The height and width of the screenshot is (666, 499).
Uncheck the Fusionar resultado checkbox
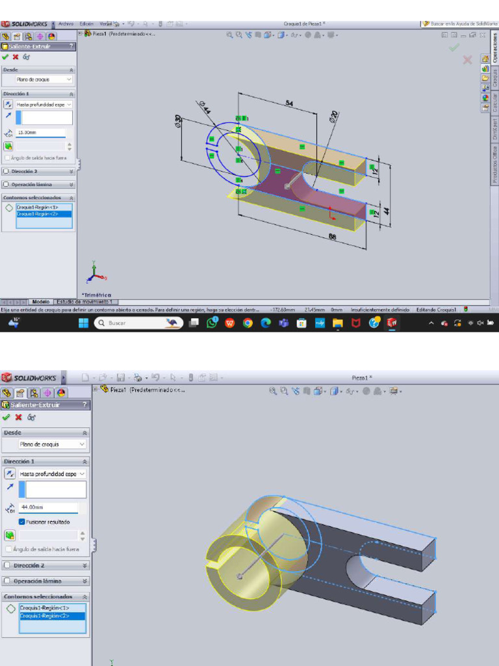pos(22,522)
